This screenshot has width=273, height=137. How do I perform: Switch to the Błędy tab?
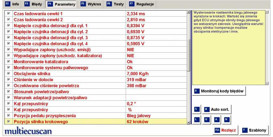(x=34, y=4)
